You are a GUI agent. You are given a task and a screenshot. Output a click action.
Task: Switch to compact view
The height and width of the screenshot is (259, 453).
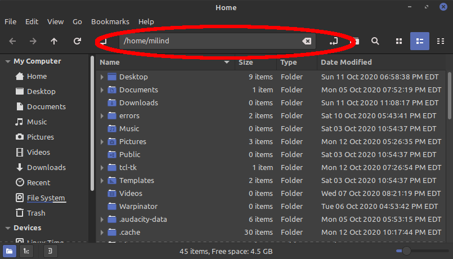pyautogui.click(x=441, y=41)
